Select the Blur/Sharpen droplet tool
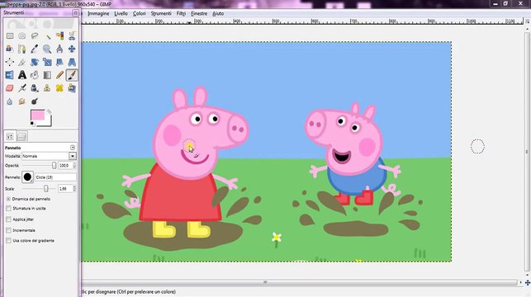Screen dimensions: 531x297 pyautogui.click(x=10, y=101)
